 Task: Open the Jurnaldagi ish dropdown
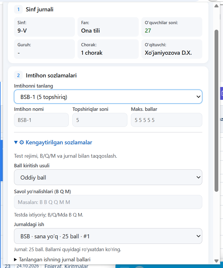[x=108, y=236]
